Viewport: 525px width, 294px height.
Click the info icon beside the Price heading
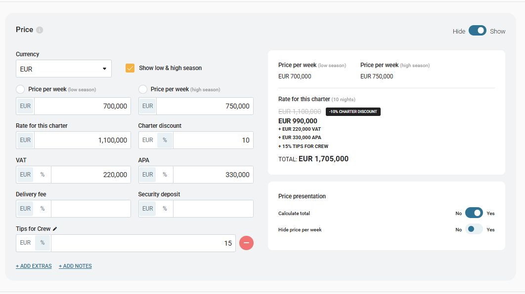coord(39,30)
